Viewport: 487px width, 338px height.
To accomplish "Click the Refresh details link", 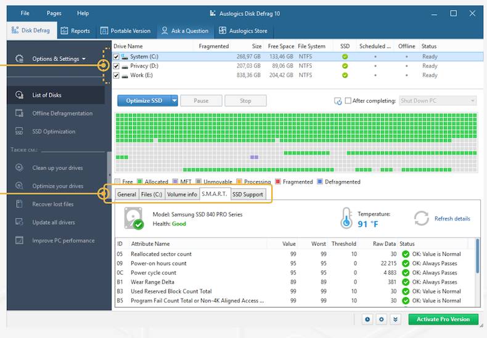I will (x=452, y=219).
